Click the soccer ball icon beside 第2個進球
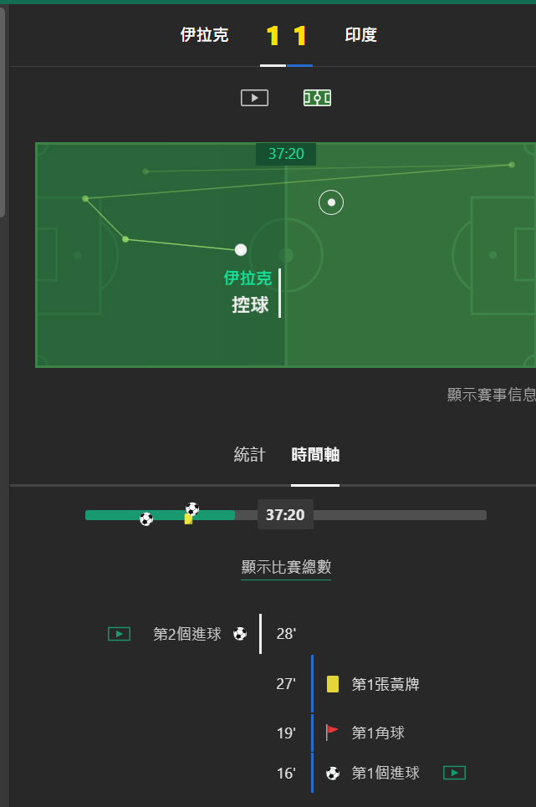 [240, 634]
